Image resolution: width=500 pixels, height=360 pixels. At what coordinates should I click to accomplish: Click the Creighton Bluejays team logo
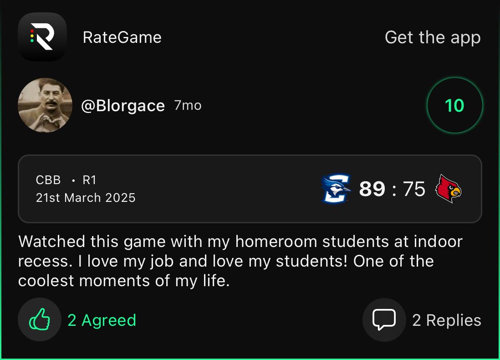point(337,189)
